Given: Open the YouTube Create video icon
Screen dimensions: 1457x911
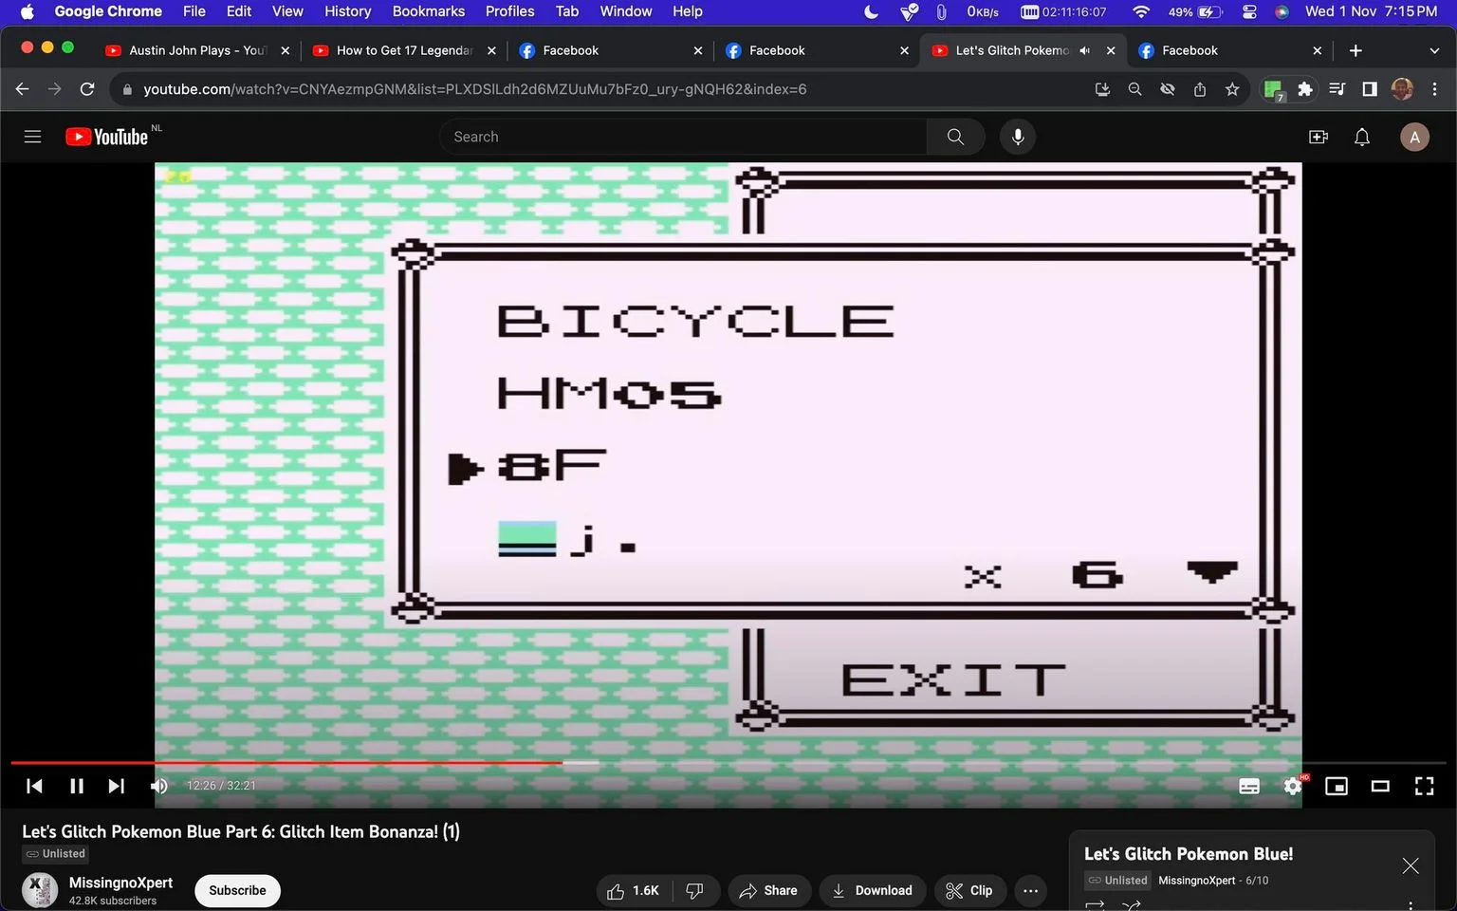Looking at the screenshot, I should 1319,137.
